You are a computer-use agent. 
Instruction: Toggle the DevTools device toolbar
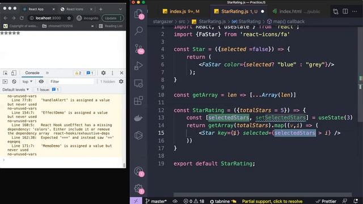click(x=14, y=73)
